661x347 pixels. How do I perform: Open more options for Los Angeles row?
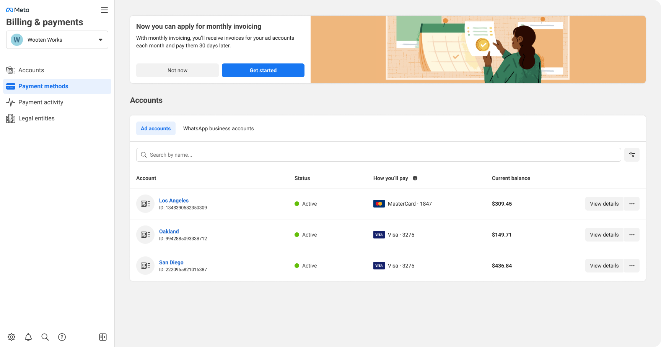[632, 204]
